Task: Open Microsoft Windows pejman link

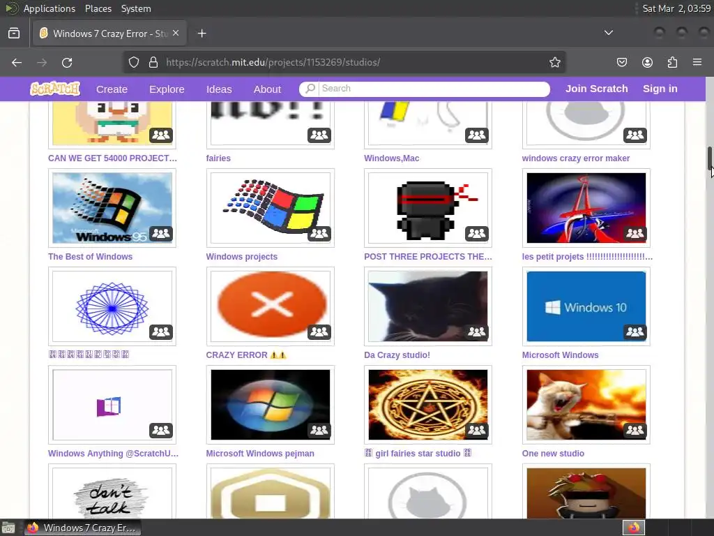Action: pos(260,454)
